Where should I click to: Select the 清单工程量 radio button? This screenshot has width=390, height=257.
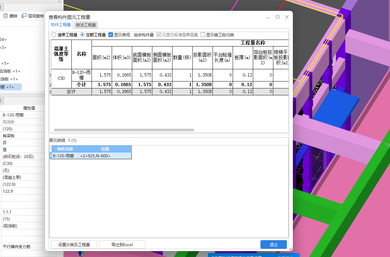[x=54, y=35]
